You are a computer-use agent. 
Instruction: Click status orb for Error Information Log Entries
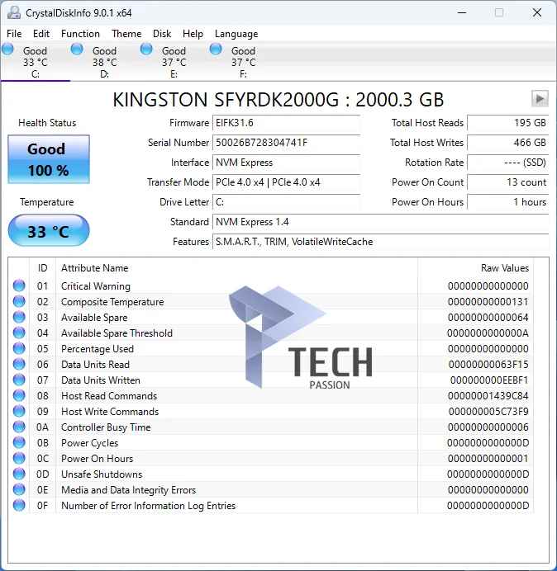19,505
